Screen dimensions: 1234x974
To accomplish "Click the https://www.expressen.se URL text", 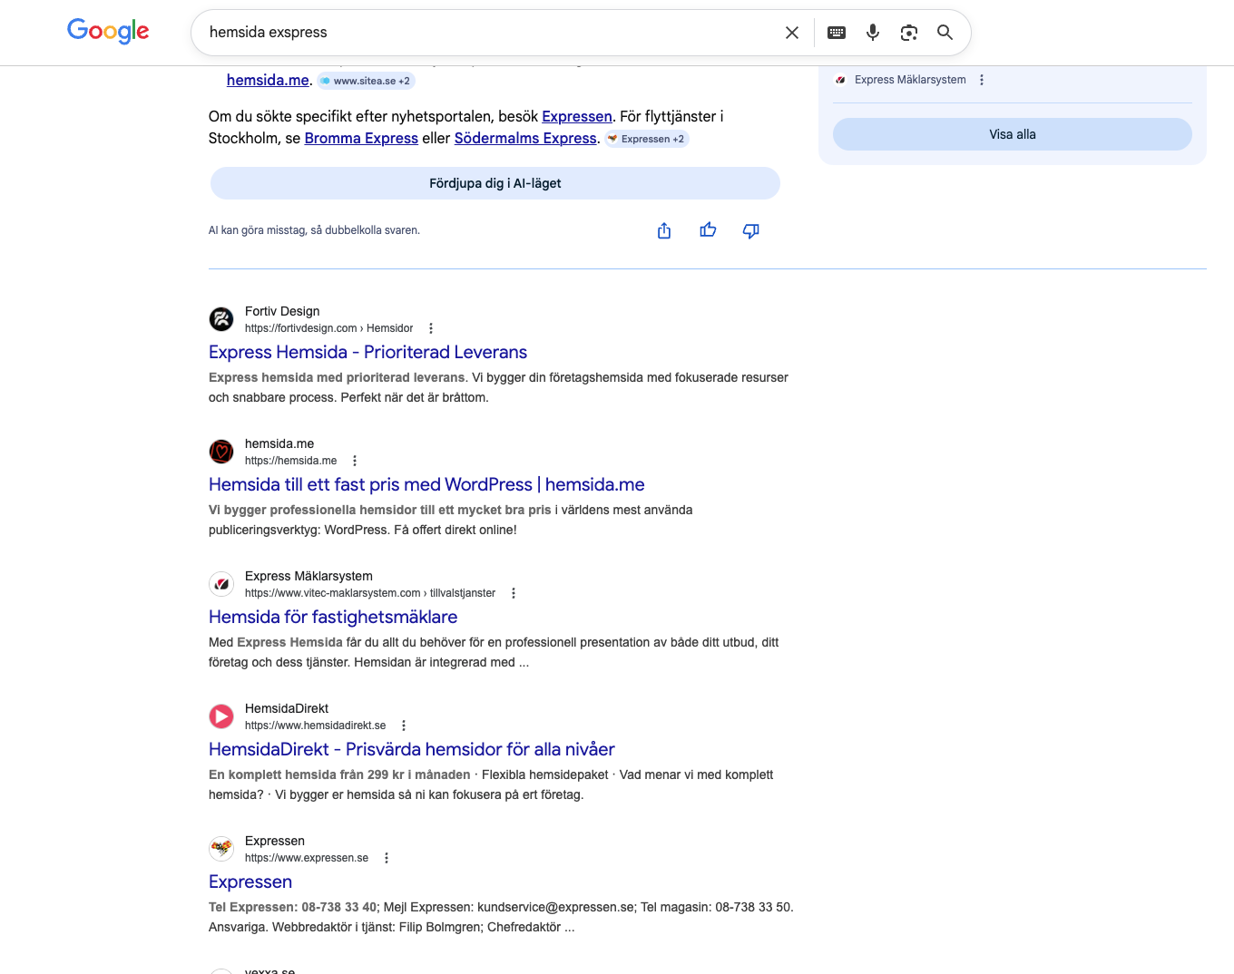I will [x=307, y=858].
